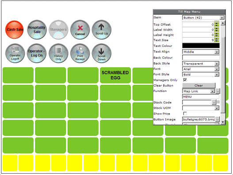Open the black Text Colour swatch
This screenshot has width=233, height=175.
[x=201, y=46]
